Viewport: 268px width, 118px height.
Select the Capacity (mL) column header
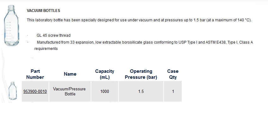tap(105, 74)
